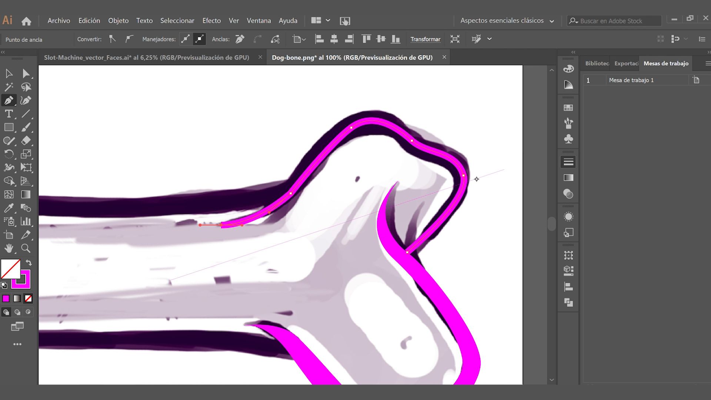Screen dimensions: 711x400
Task: Select the Free Transform tool
Action: [x=26, y=167]
